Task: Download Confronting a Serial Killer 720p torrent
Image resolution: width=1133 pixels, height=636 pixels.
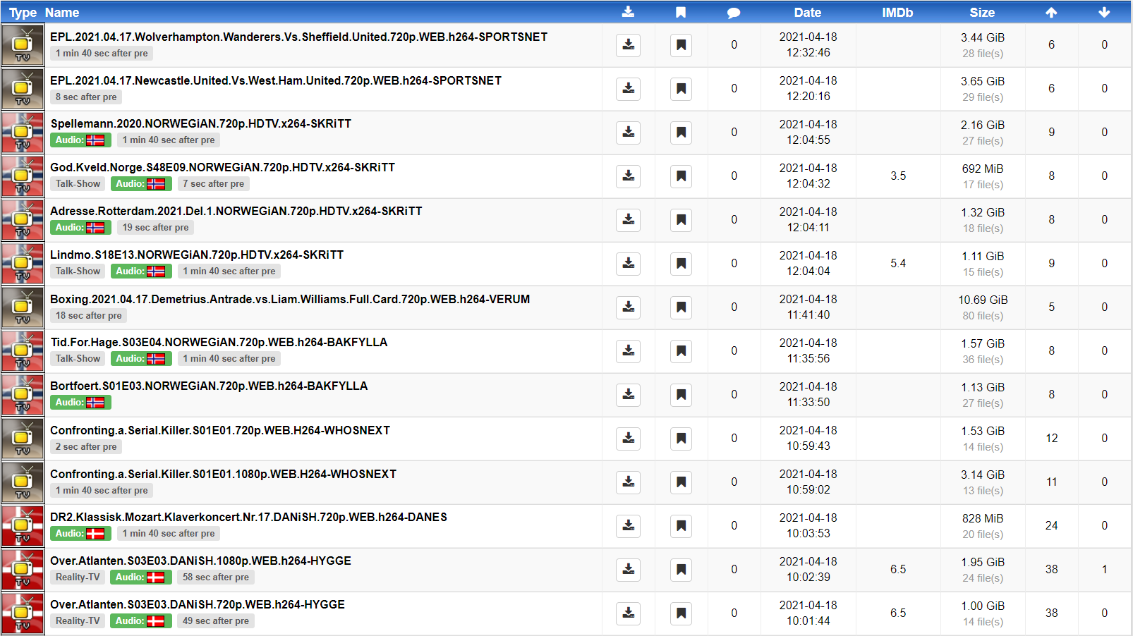Action: 628,439
